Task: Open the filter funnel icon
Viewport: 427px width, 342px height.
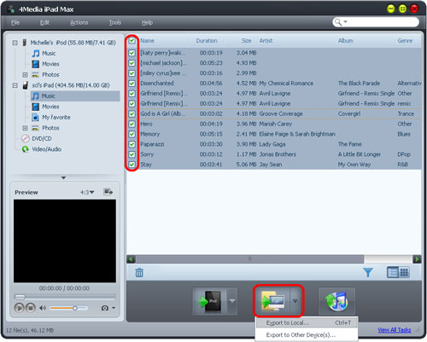Action: 368,272
